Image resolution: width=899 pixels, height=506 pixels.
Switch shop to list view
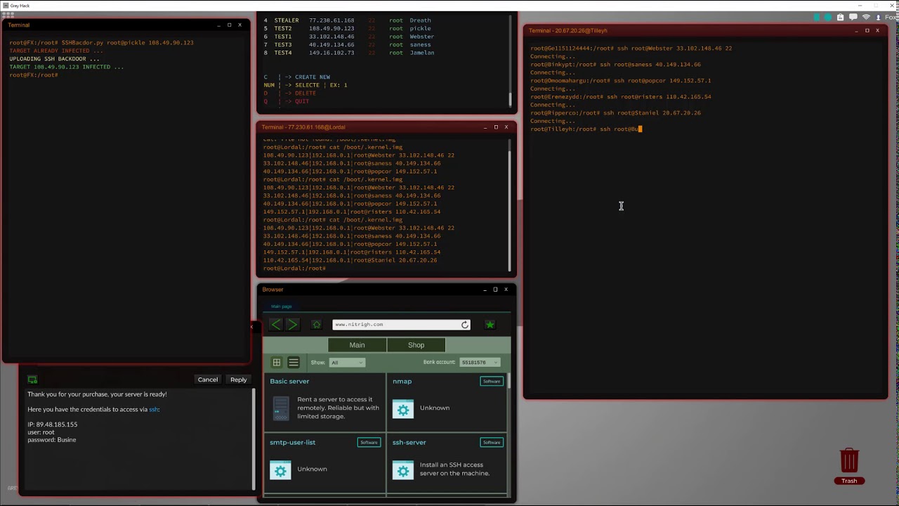294,362
